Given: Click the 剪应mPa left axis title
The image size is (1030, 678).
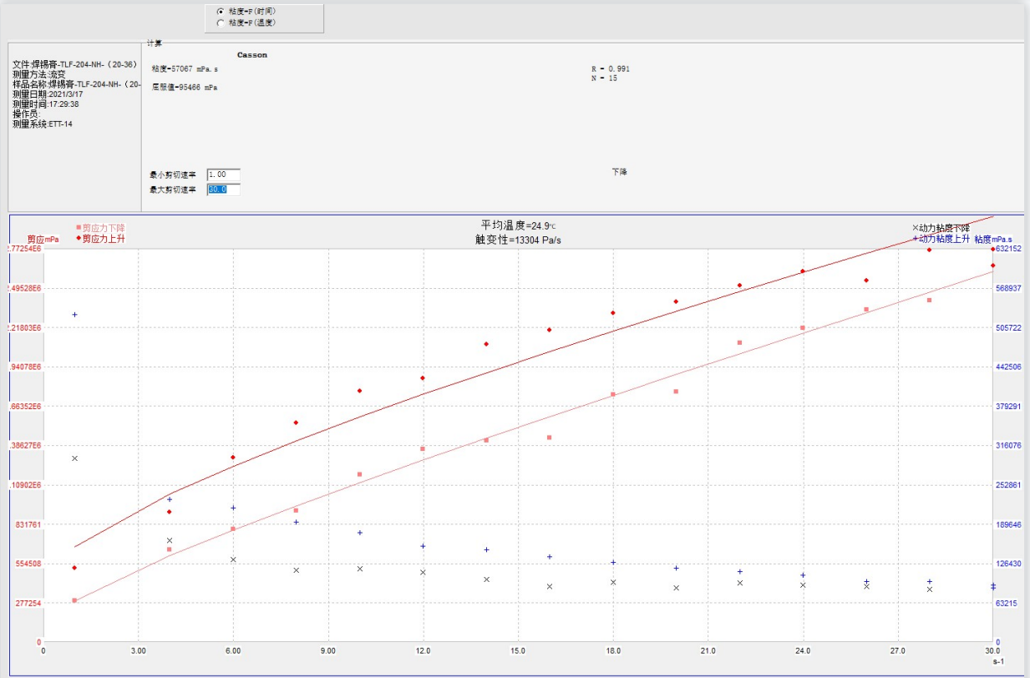Looking at the screenshot, I should click(x=43, y=239).
